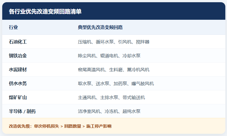
Task: Select the 水泥建材 row label
Action: (x=18, y=70)
